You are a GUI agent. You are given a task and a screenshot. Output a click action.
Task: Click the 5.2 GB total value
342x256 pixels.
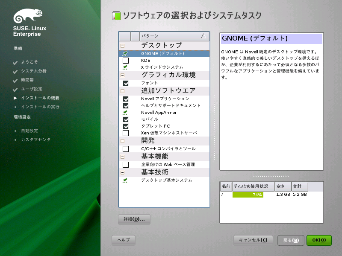click(x=300, y=195)
